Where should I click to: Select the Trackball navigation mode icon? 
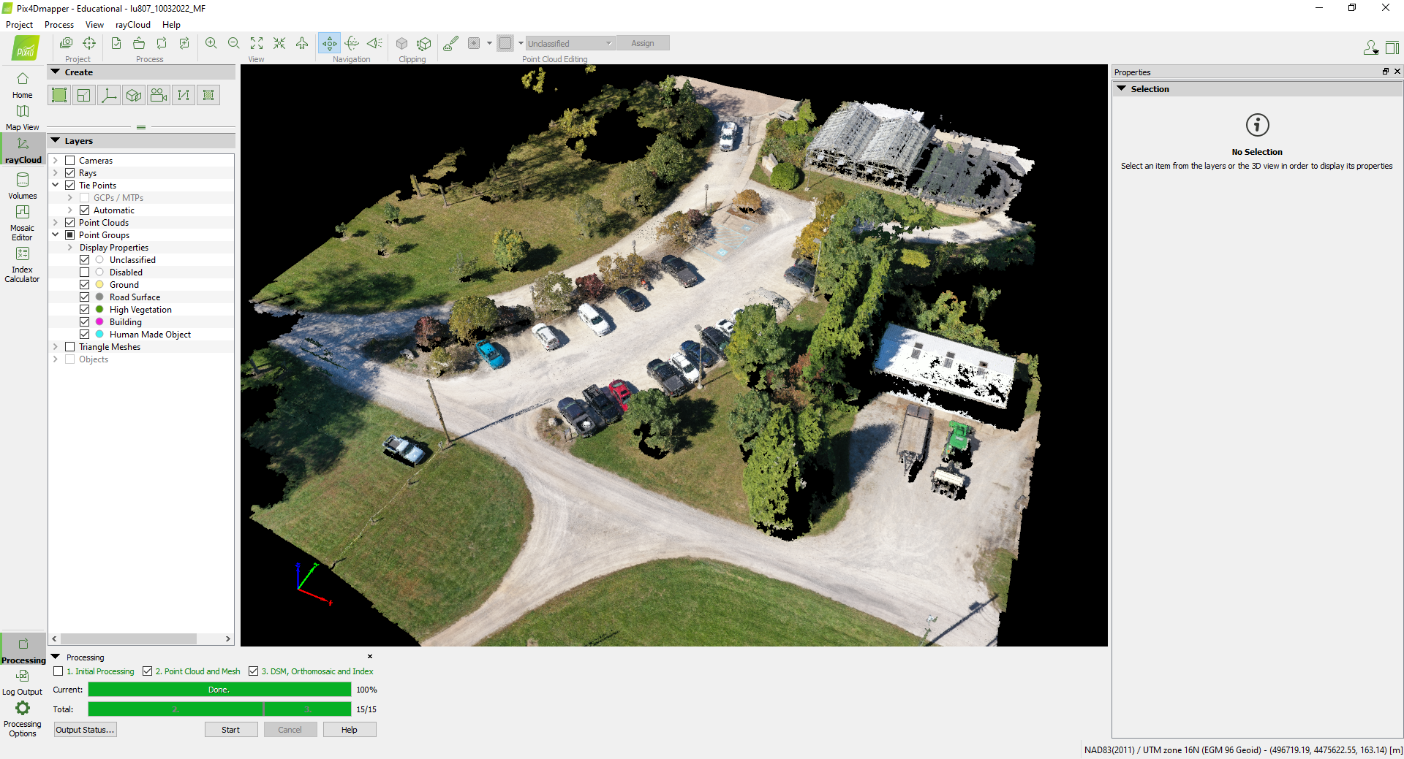tap(352, 43)
